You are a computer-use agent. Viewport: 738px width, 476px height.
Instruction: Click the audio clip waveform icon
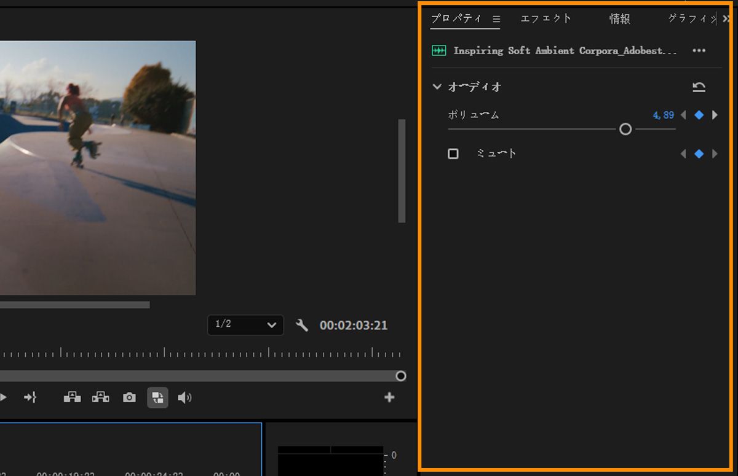point(438,51)
